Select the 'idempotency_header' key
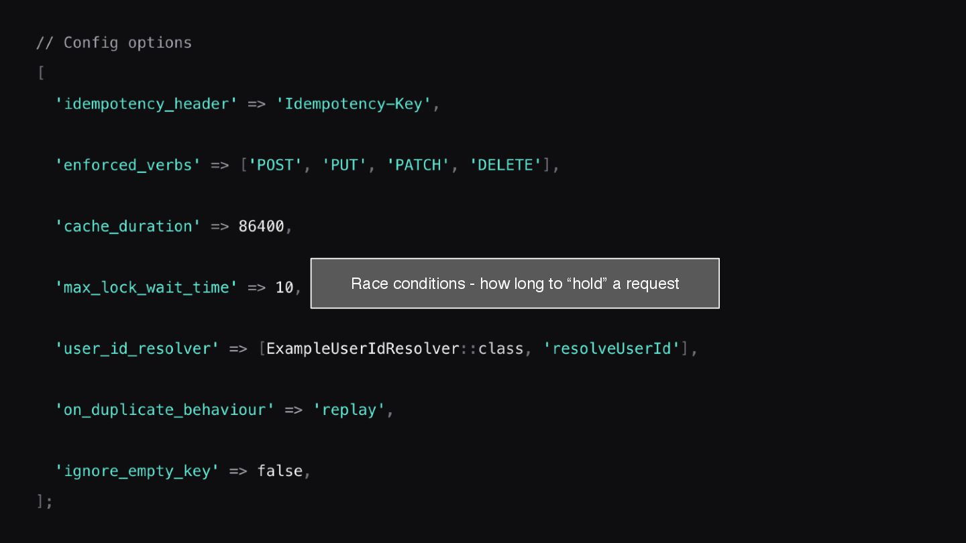Viewport: 966px width, 543px height. (x=146, y=105)
